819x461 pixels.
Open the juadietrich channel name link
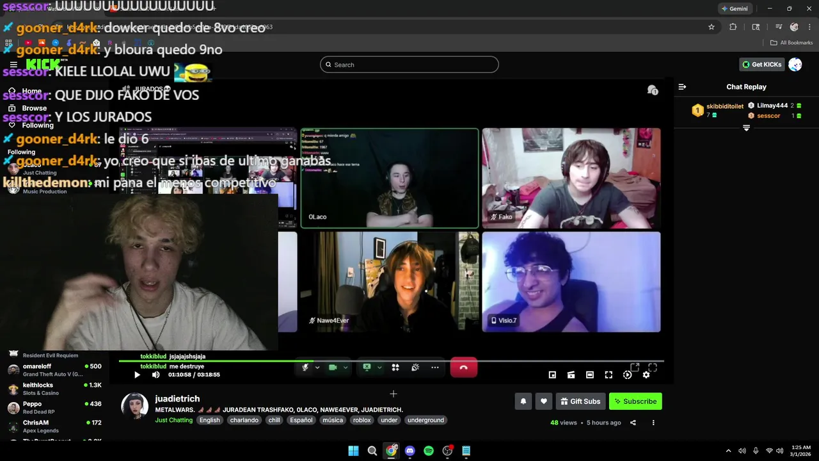[x=177, y=398]
